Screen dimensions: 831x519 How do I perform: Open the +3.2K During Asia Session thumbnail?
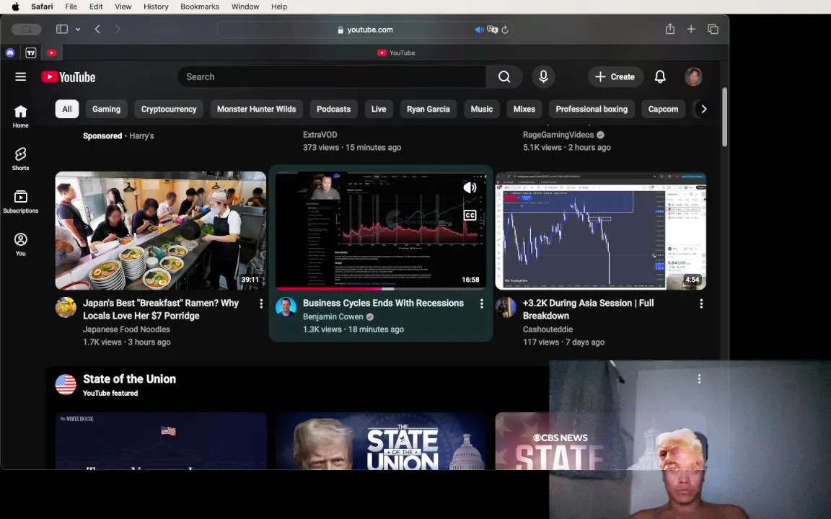[600, 231]
